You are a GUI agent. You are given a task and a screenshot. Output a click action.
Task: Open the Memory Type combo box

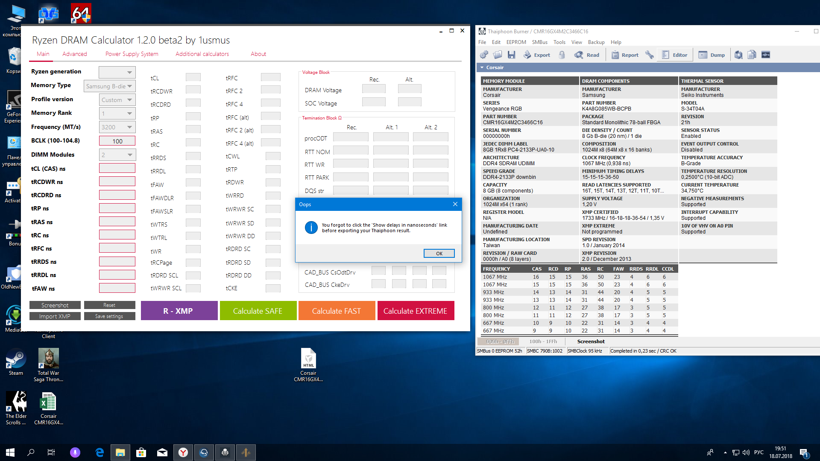click(x=109, y=86)
